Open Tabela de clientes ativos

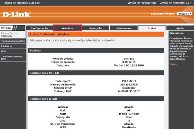tap(13, 41)
